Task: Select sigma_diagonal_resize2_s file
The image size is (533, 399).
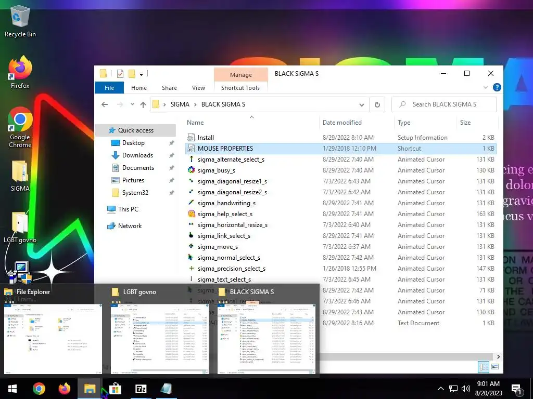Action: click(340, 192)
